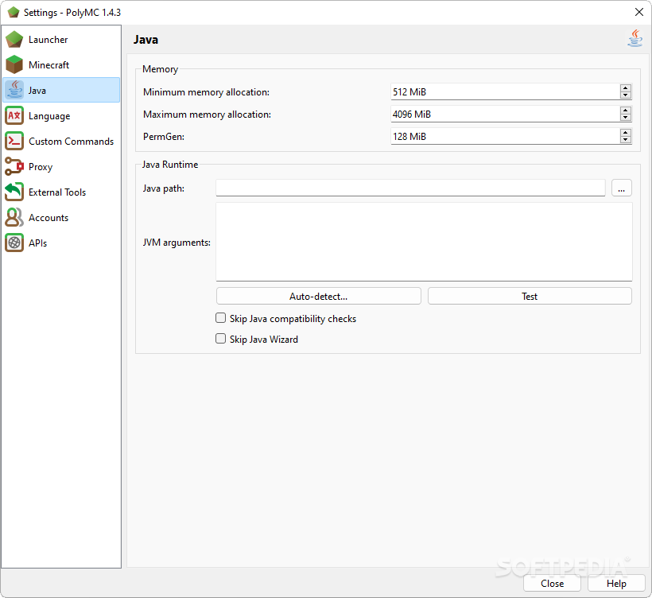Viewport: 652px width, 598px height.
Task: Open Help for Java settings
Action: [x=616, y=584]
